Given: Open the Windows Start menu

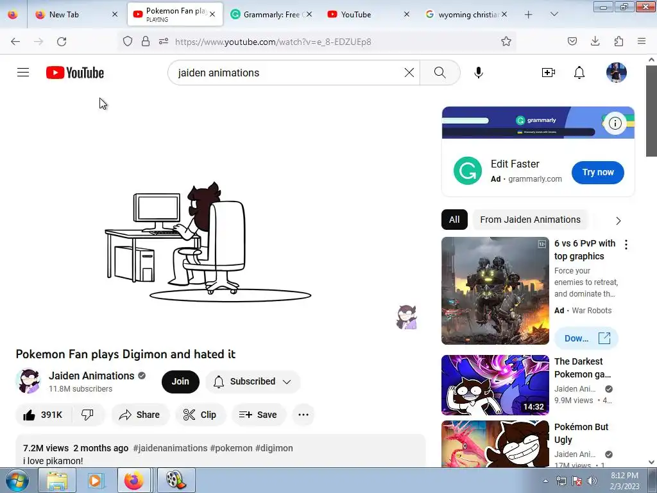Looking at the screenshot, I should tap(17, 480).
